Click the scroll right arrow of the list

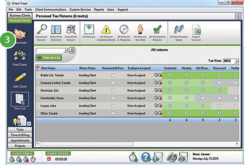[237, 143]
